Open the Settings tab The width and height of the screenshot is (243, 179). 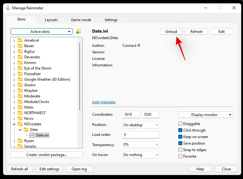[111, 20]
